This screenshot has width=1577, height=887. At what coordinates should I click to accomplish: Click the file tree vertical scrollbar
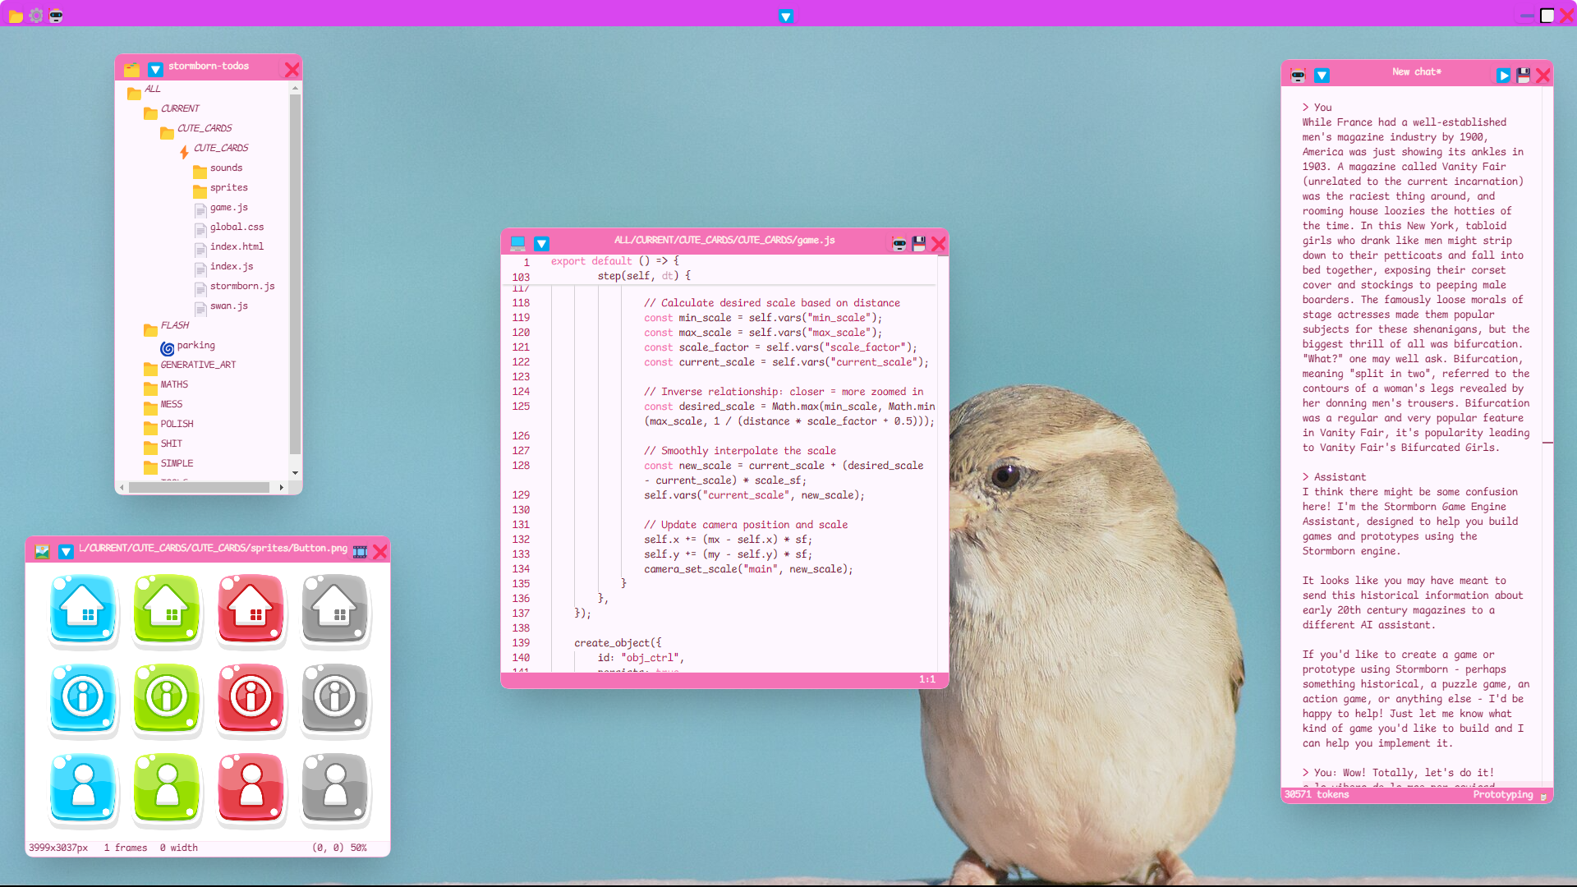295,273
